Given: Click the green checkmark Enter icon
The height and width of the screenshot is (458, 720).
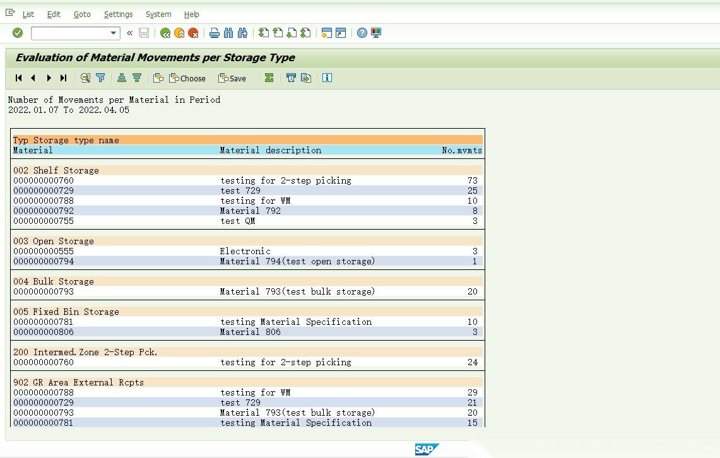Looking at the screenshot, I should [x=18, y=33].
